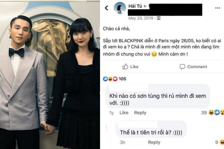Like the sơn tùng comment
Image resolution: width=224 pixels, height=149 pixels.
[x=124, y=112]
